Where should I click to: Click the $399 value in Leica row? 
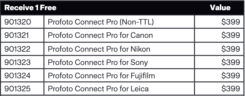(x=231, y=89)
